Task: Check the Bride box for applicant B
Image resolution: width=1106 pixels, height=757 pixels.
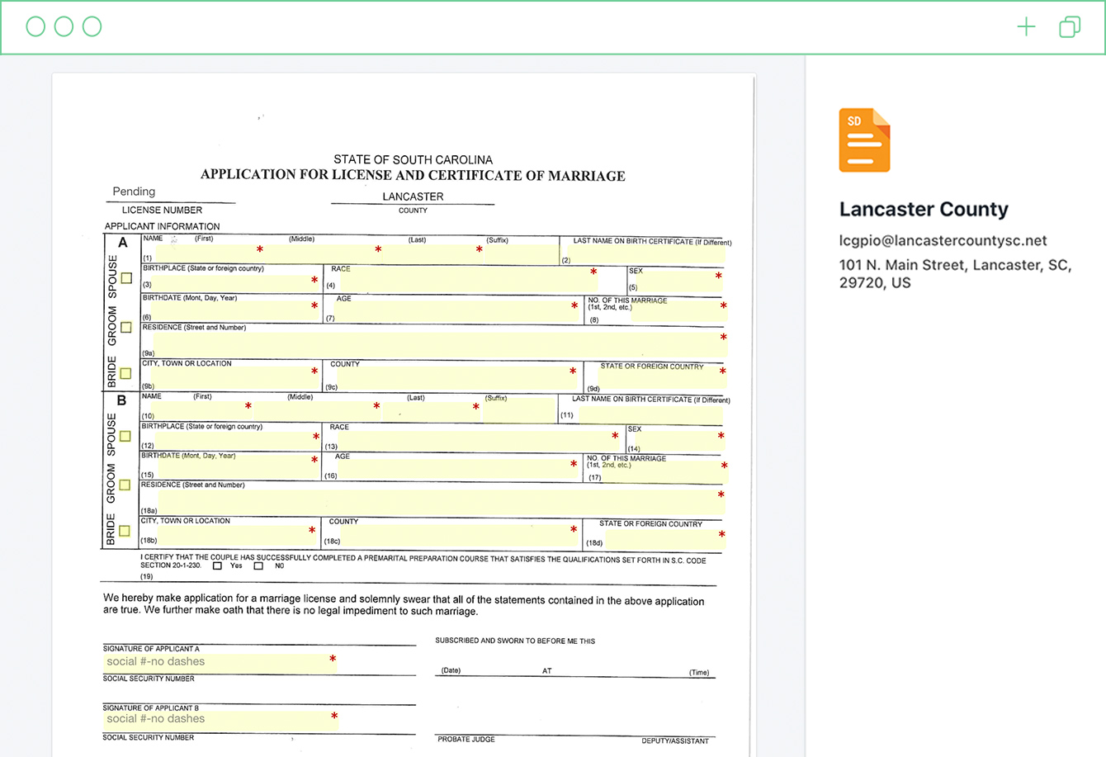Action: coord(125,531)
